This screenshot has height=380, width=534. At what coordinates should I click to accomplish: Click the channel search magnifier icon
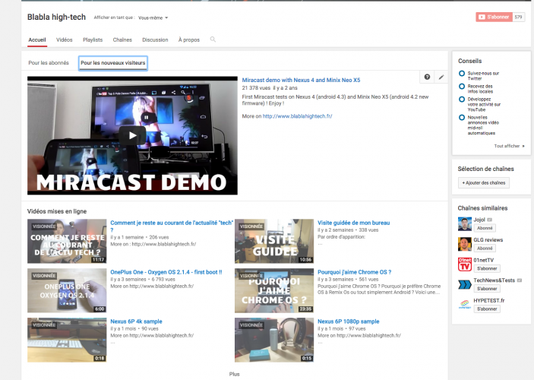click(213, 40)
